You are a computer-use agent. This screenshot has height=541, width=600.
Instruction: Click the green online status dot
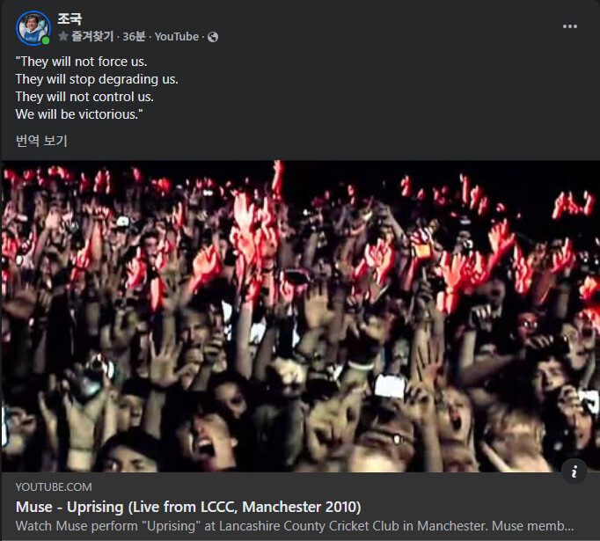click(x=46, y=40)
